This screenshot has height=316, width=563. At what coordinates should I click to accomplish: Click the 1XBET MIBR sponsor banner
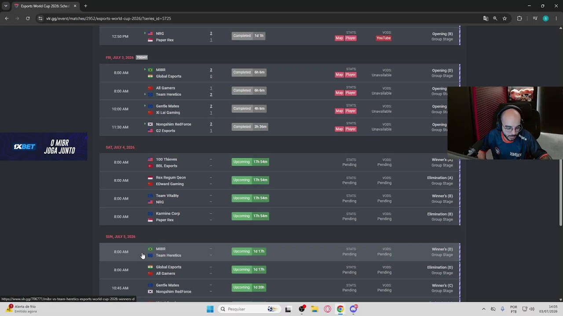coord(44,147)
